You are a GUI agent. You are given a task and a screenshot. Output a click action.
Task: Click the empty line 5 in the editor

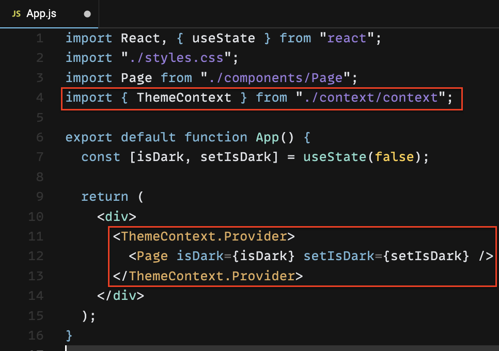pos(280,118)
